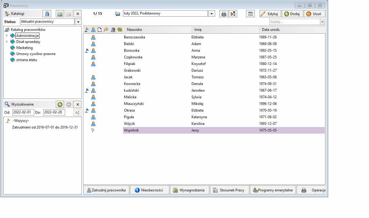Click the document column header icon
Image resolution: width=369 pixels, height=218 pixels.
coord(99,30)
